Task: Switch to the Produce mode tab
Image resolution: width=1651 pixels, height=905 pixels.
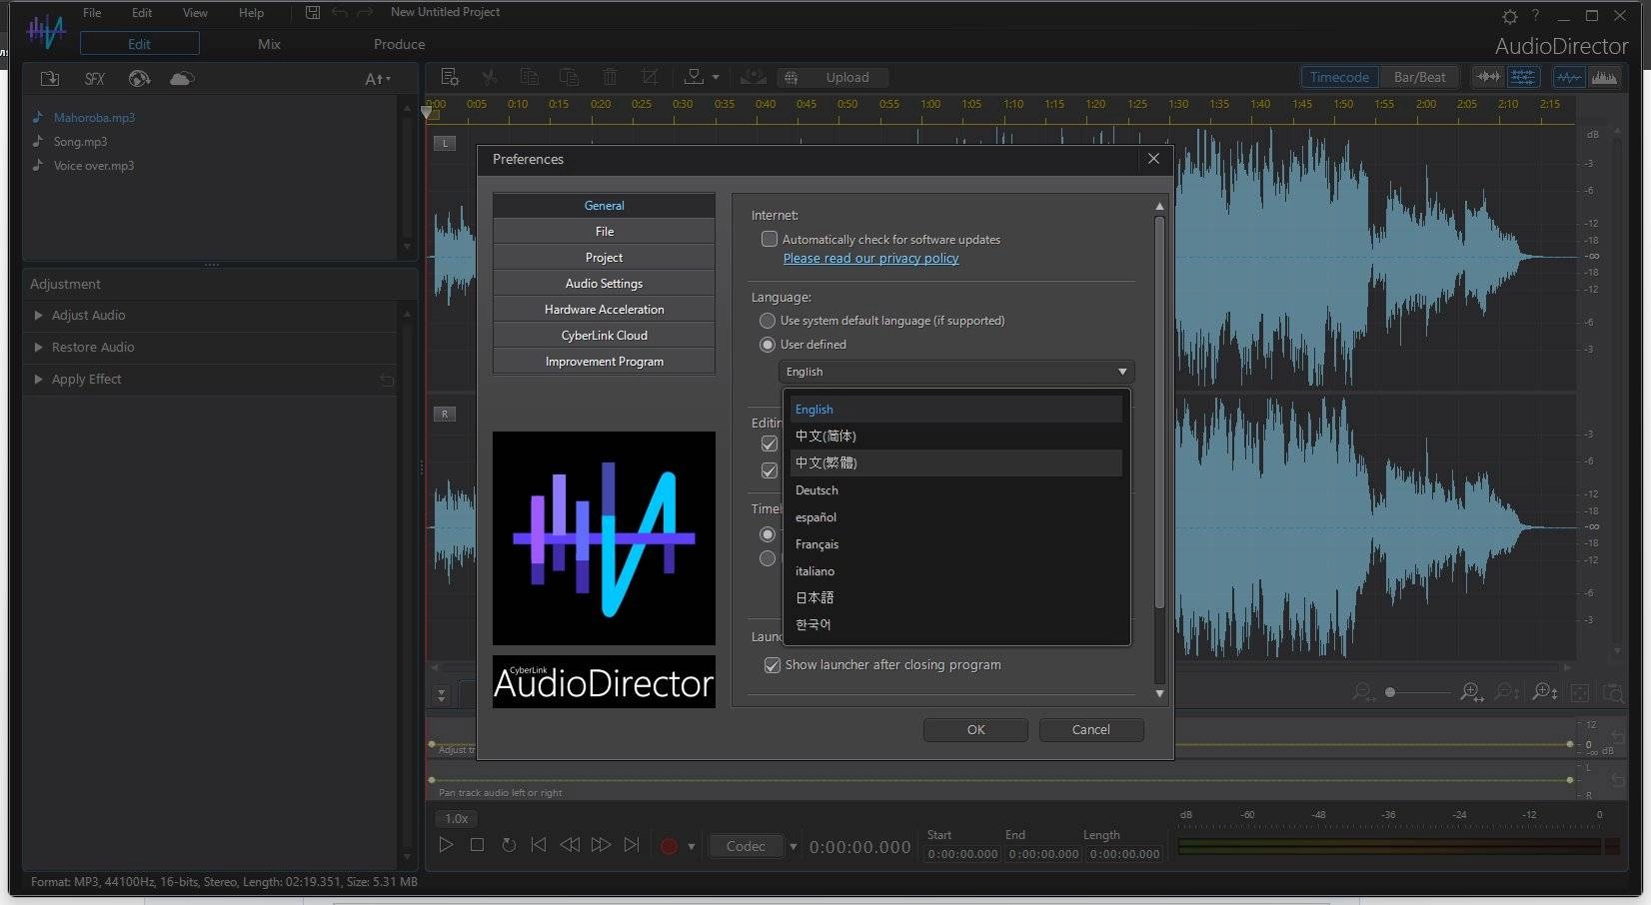Action: pyautogui.click(x=399, y=44)
